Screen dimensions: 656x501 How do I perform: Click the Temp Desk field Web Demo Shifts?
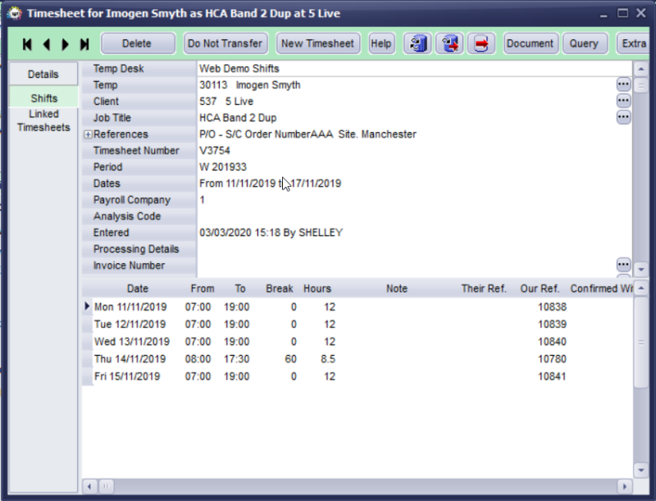point(414,69)
